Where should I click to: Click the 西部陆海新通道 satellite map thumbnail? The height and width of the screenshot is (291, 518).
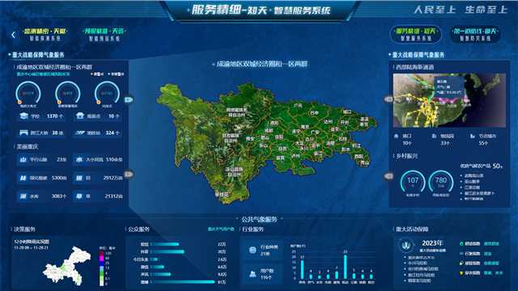pyautogui.click(x=449, y=100)
